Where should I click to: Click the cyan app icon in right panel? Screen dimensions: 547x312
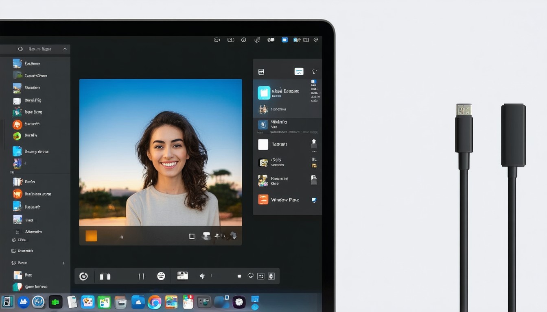(264, 93)
